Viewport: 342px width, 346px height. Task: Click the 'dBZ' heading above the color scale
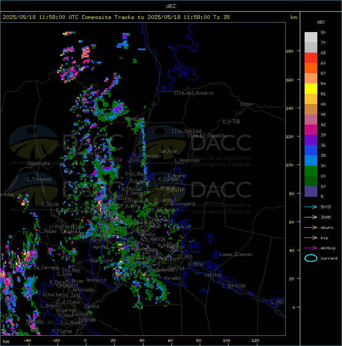coord(321,22)
